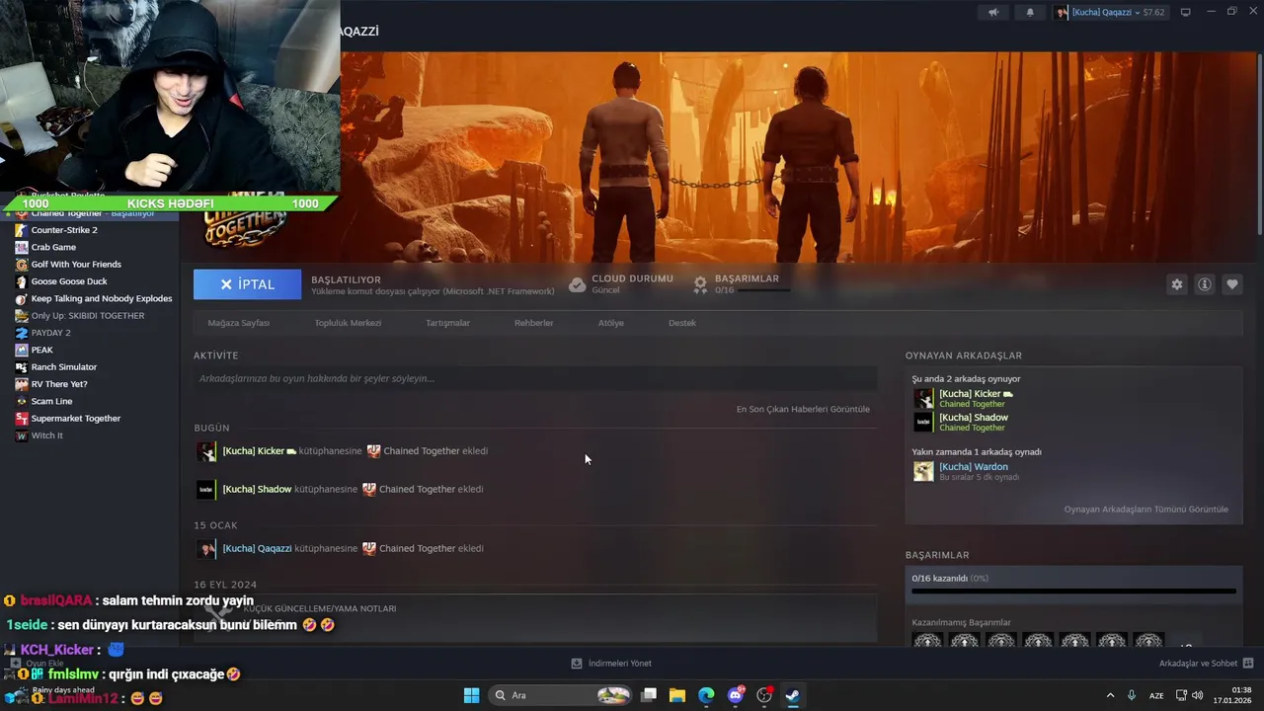Open the Atölye tab
Image resolution: width=1264 pixels, height=711 pixels.
[610, 323]
